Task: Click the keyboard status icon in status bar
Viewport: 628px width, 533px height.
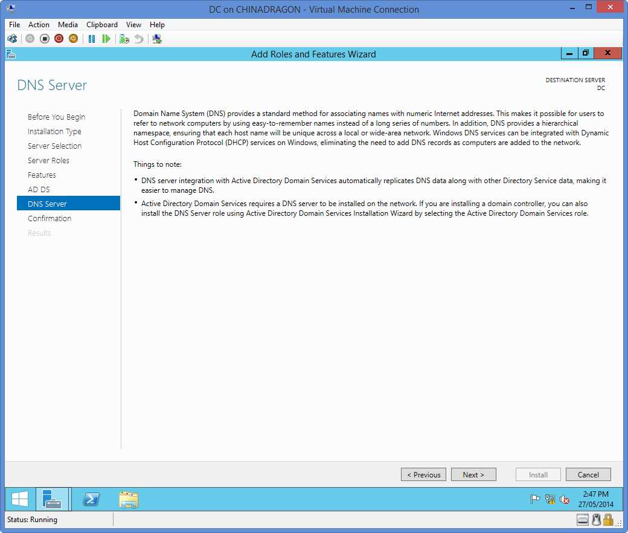Action: coord(583,520)
